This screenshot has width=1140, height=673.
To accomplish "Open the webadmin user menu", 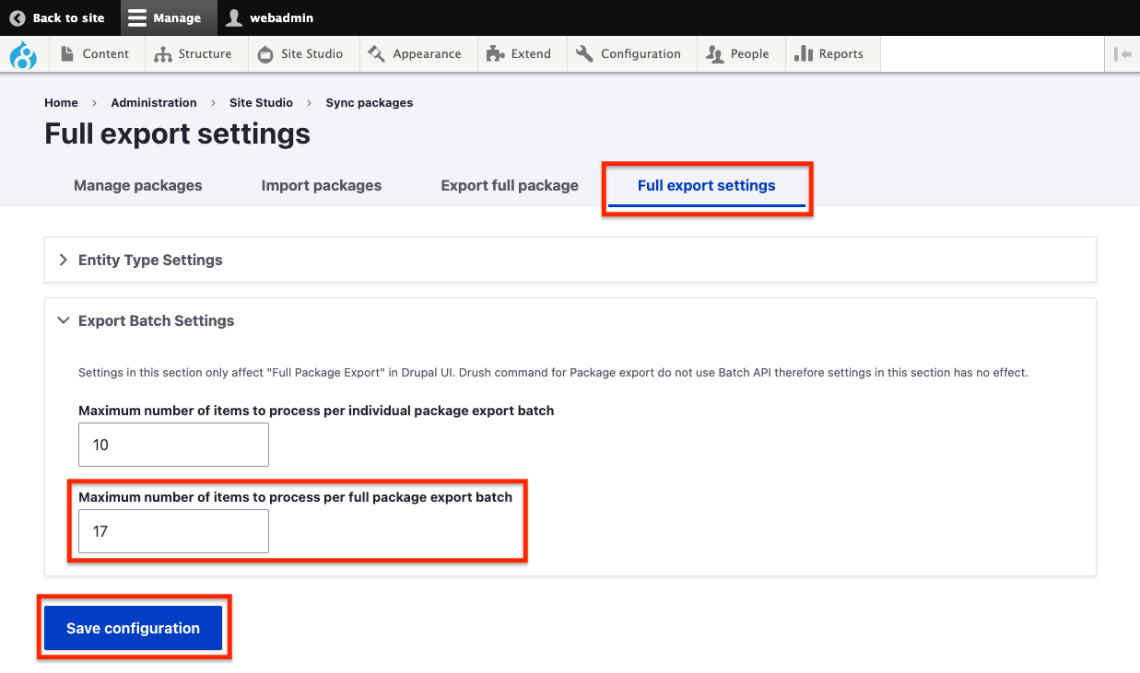I will 270,17.
